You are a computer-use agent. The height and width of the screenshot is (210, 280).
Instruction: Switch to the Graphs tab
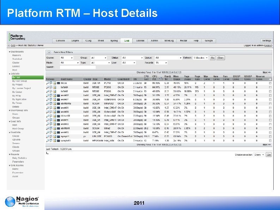75,41
